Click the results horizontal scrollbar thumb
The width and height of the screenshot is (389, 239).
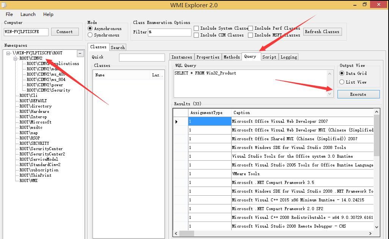pos(187,234)
